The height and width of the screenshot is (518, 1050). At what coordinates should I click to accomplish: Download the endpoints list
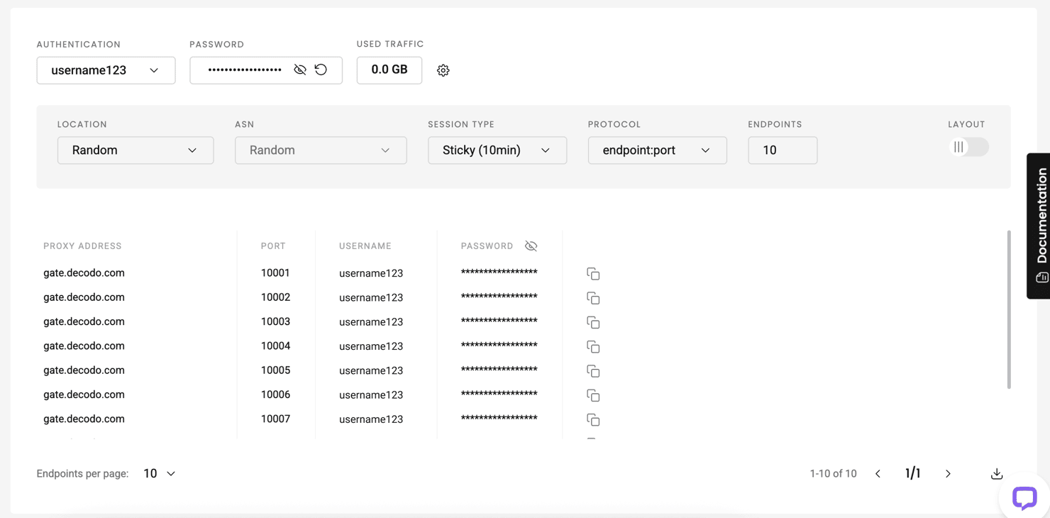click(x=997, y=473)
